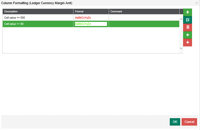Select the 'Cell value >= 50' rule row

(38, 24)
